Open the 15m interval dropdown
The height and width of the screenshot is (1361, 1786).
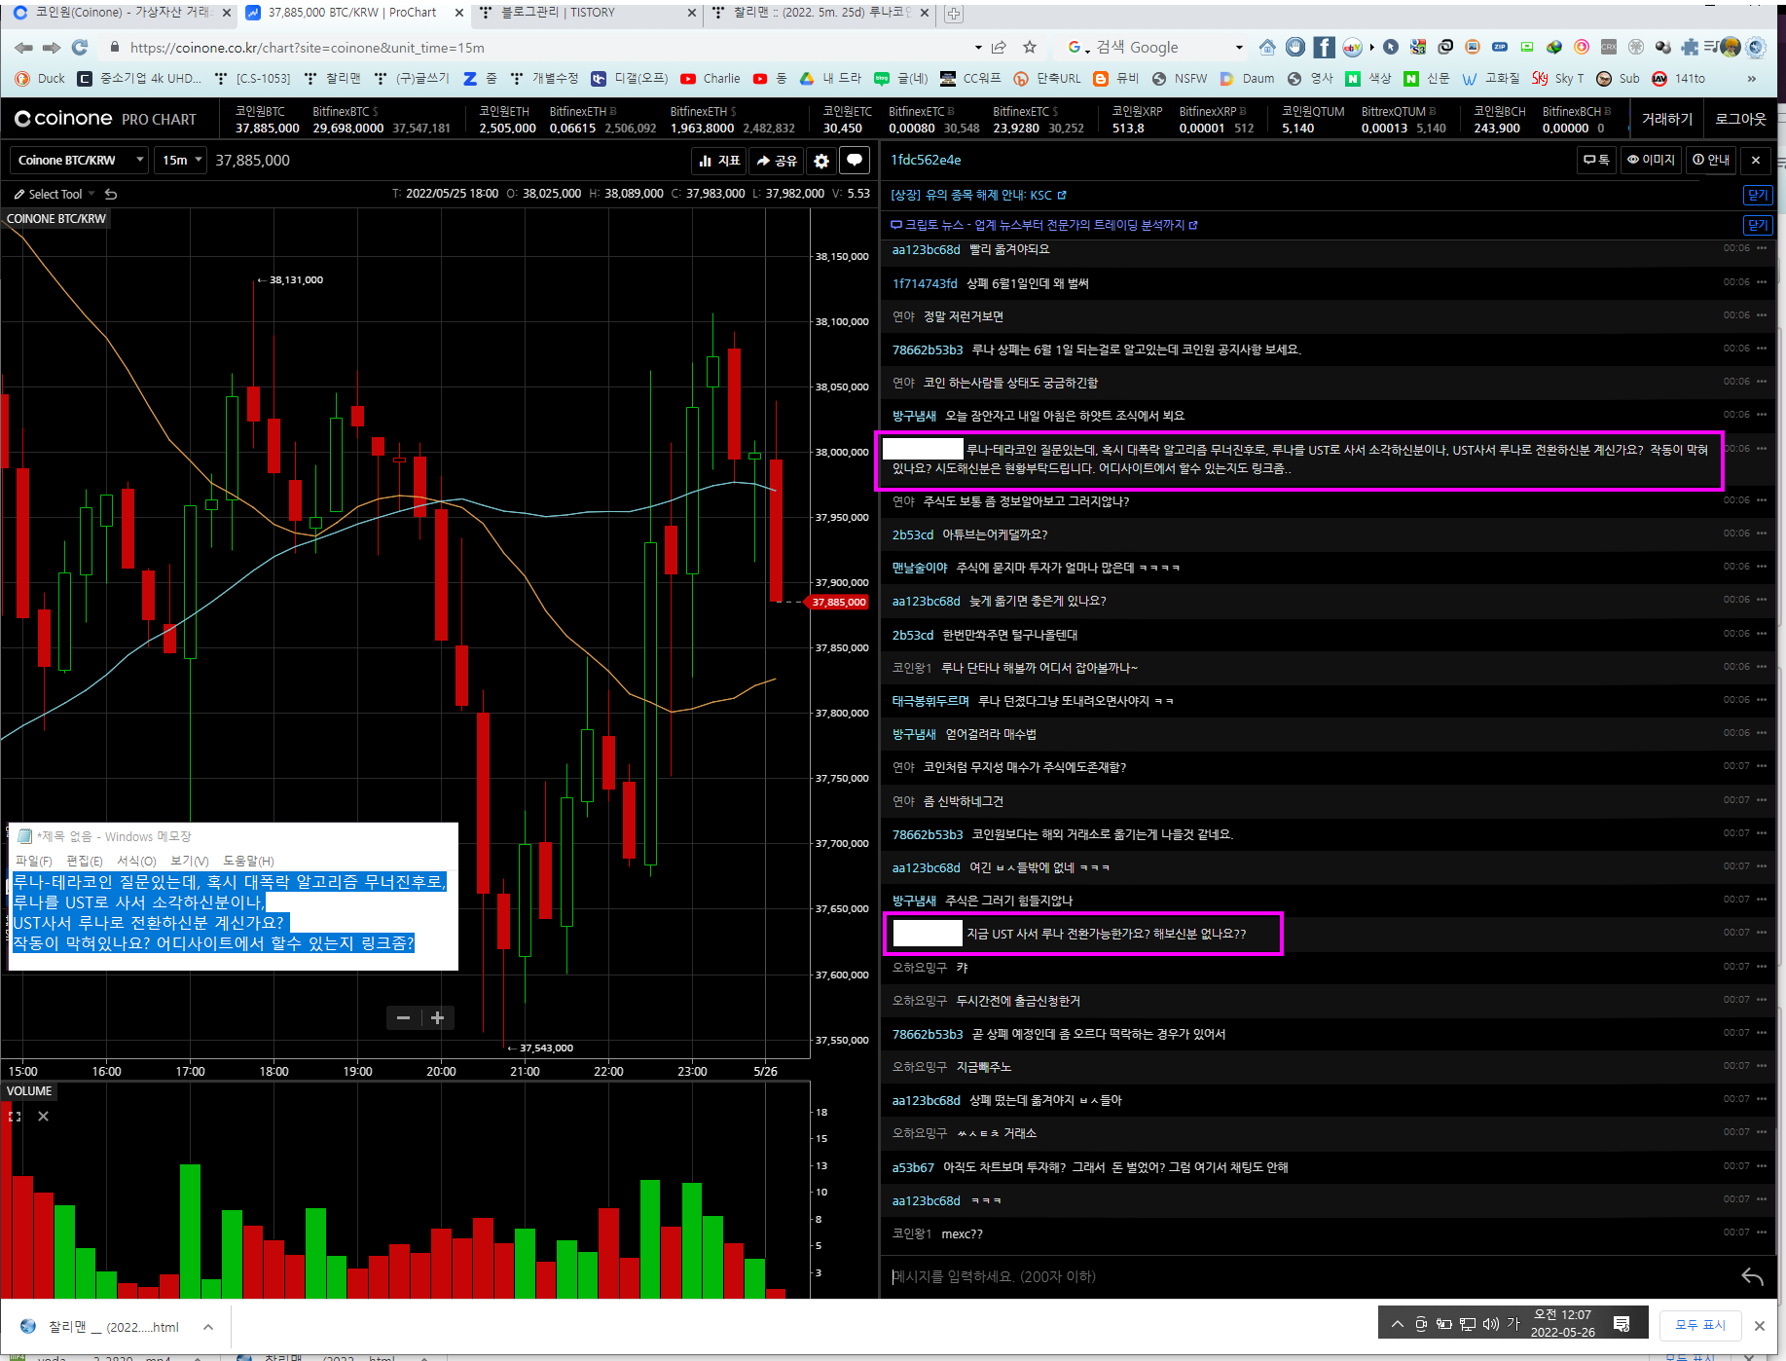[181, 160]
